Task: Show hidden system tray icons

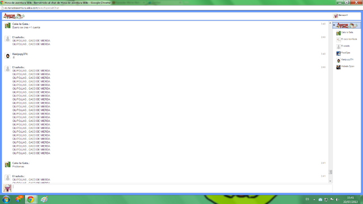Action: [x=314, y=199]
